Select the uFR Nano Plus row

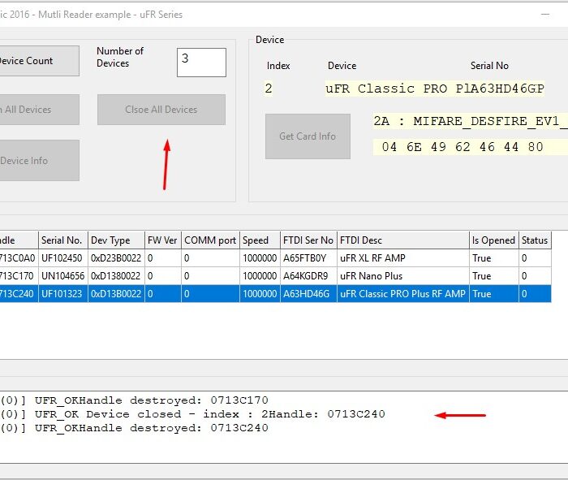pos(275,276)
